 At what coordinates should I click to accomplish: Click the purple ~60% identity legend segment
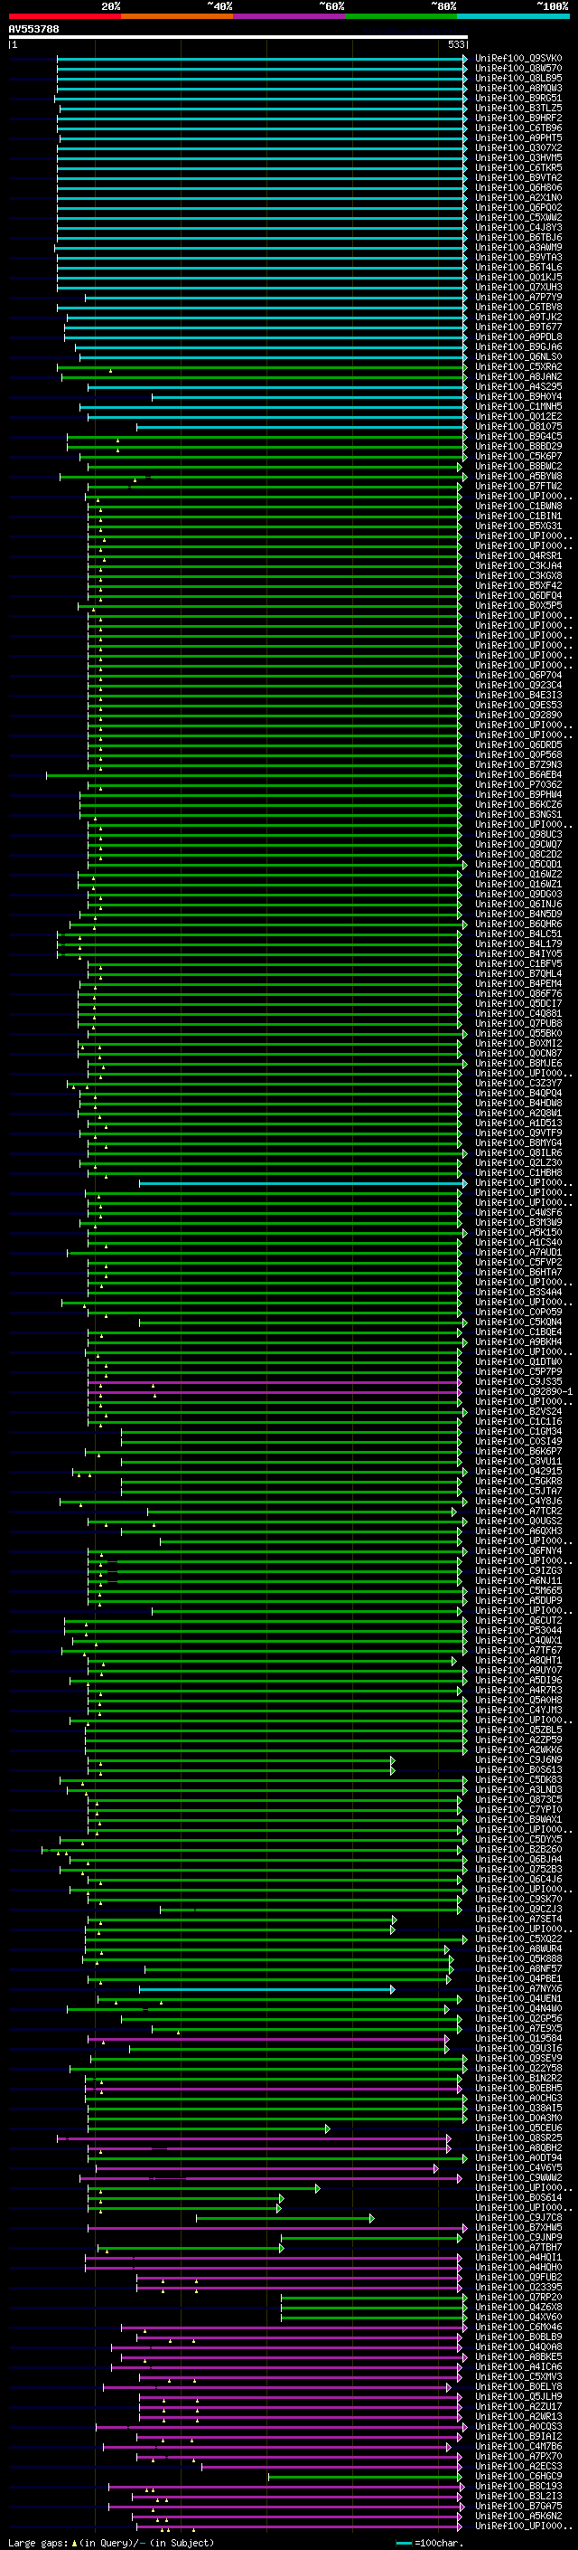[x=290, y=16]
